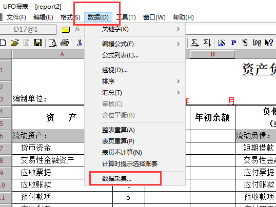Screen dimensions: 276x207
Task: Click the sigma row sum icon
Action: coord(195,43)
